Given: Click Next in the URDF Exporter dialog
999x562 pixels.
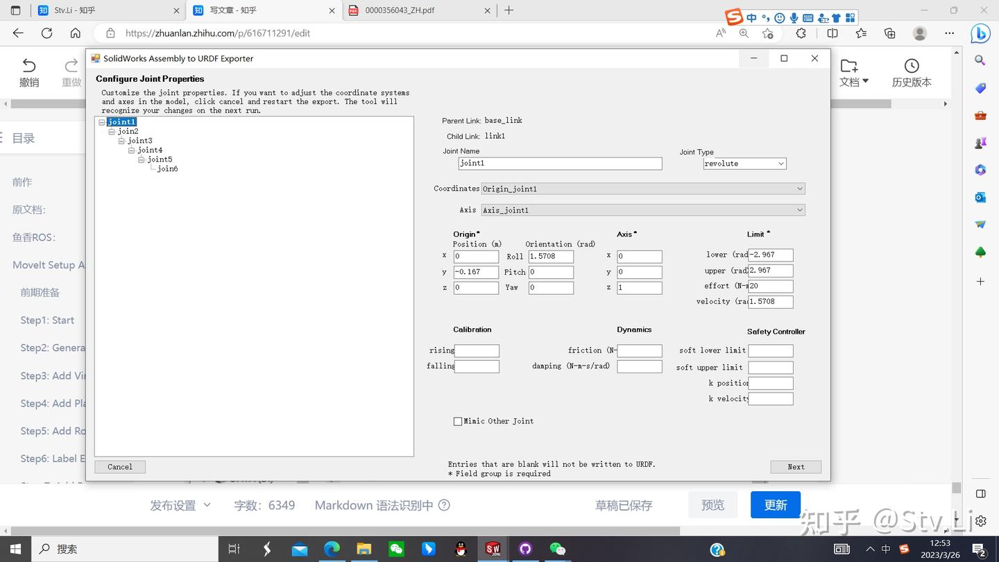Looking at the screenshot, I should 796,467.
